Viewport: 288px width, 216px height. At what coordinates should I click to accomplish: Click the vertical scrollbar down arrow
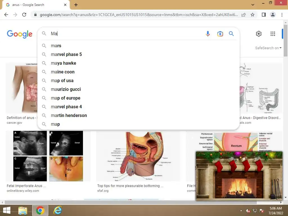(285, 198)
